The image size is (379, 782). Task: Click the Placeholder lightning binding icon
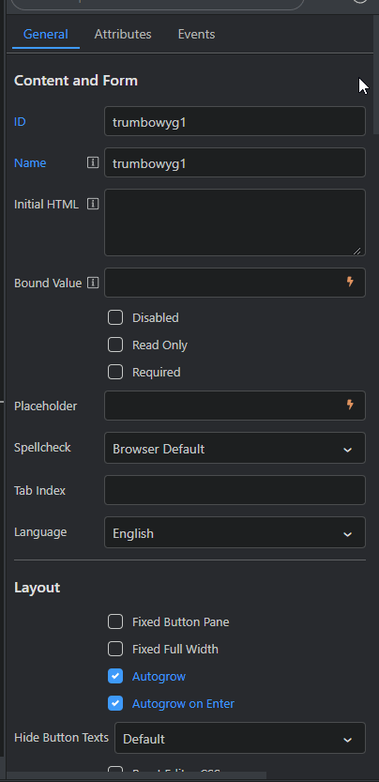click(350, 405)
